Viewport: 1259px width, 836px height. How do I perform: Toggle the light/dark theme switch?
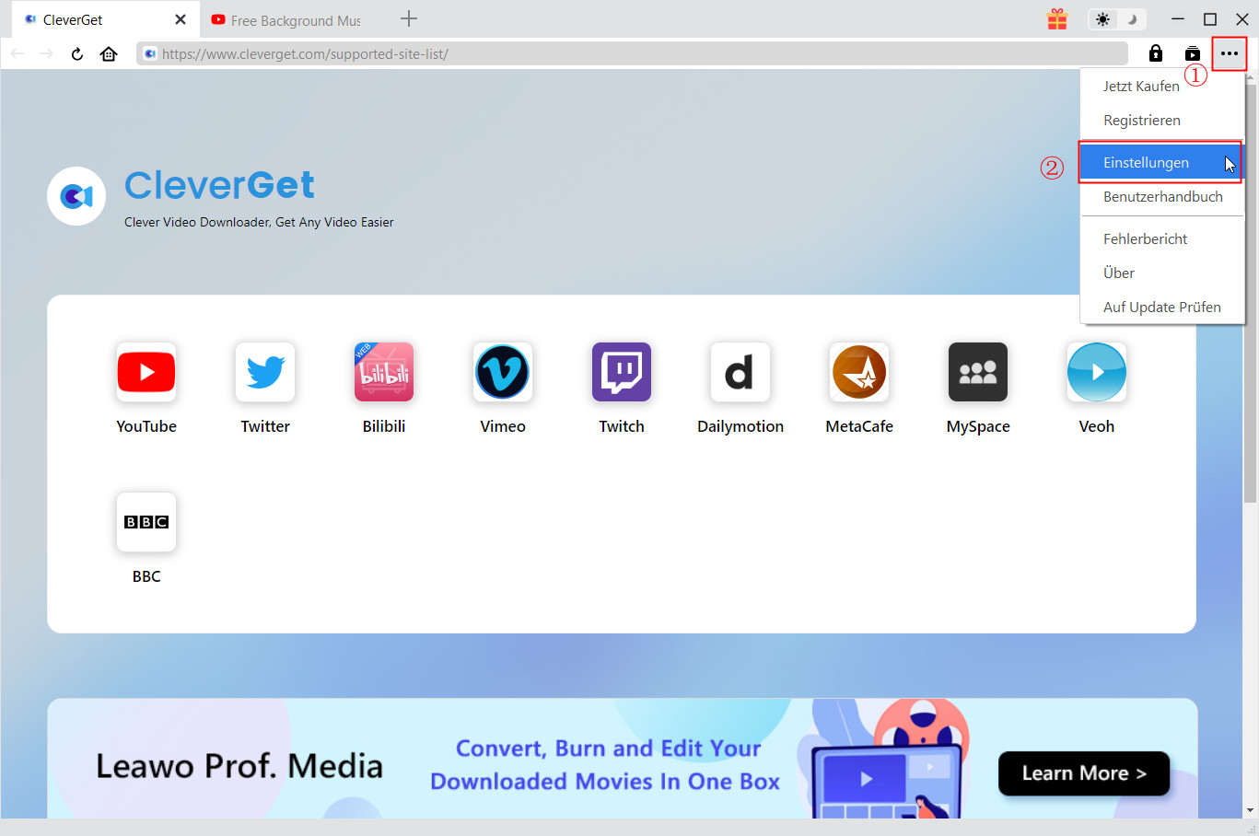click(x=1116, y=19)
